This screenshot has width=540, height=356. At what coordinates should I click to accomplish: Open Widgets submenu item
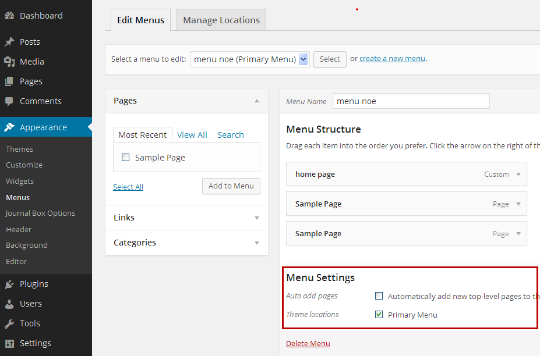(x=20, y=181)
